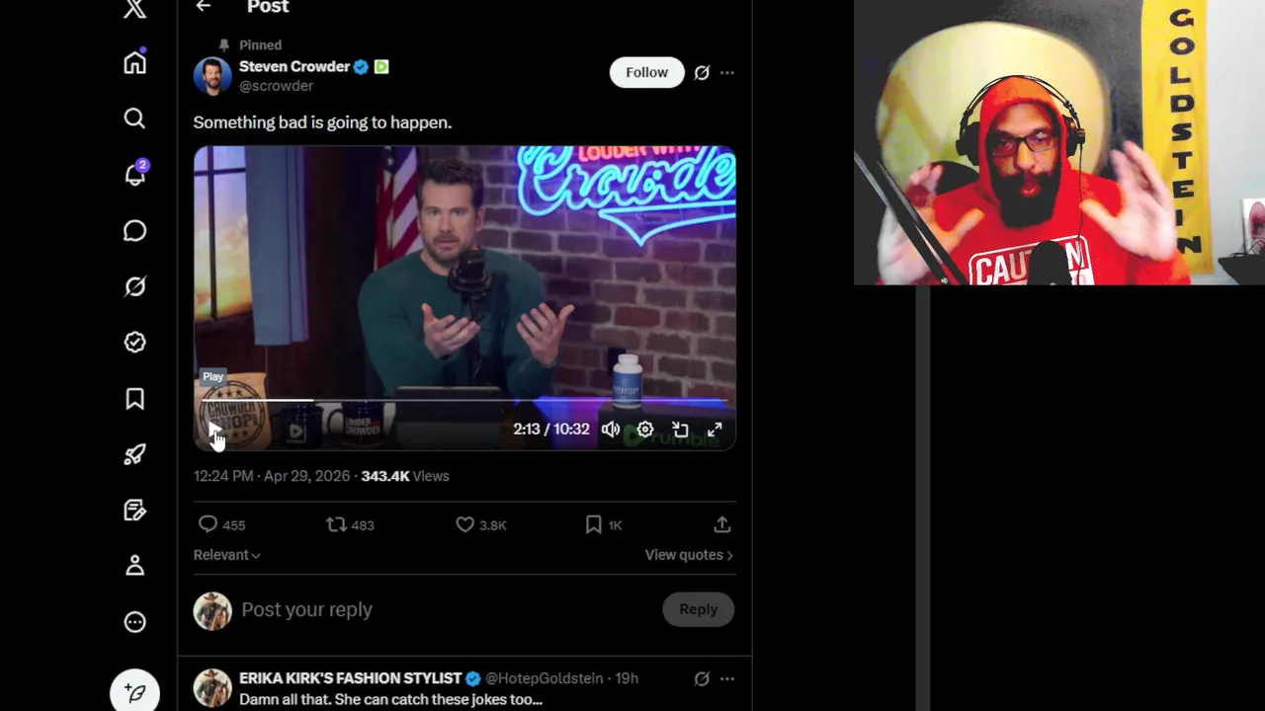Screen dimensions: 1265x711
Task: Open Bookmarks icon in sidebar
Action: (x=134, y=398)
